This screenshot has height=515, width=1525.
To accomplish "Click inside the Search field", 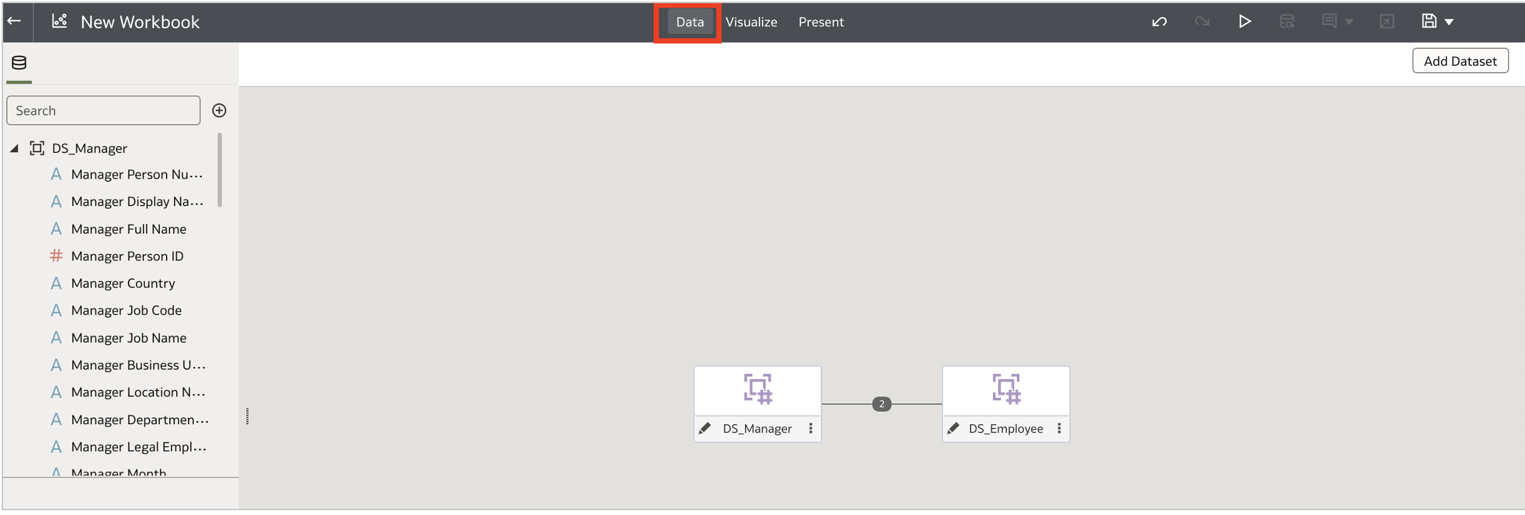I will pos(103,110).
